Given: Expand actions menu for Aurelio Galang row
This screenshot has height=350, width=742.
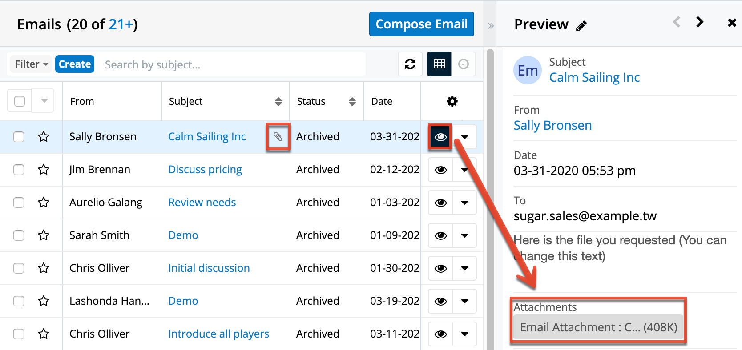Looking at the screenshot, I should pos(465,203).
